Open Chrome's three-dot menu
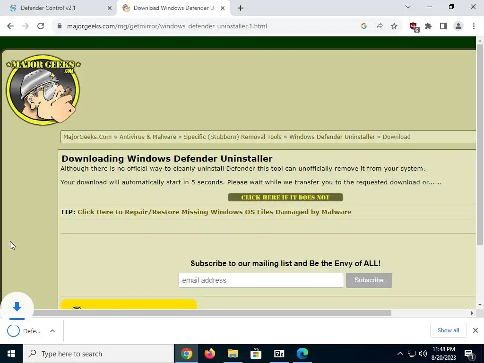484x363 pixels. pos(474,26)
